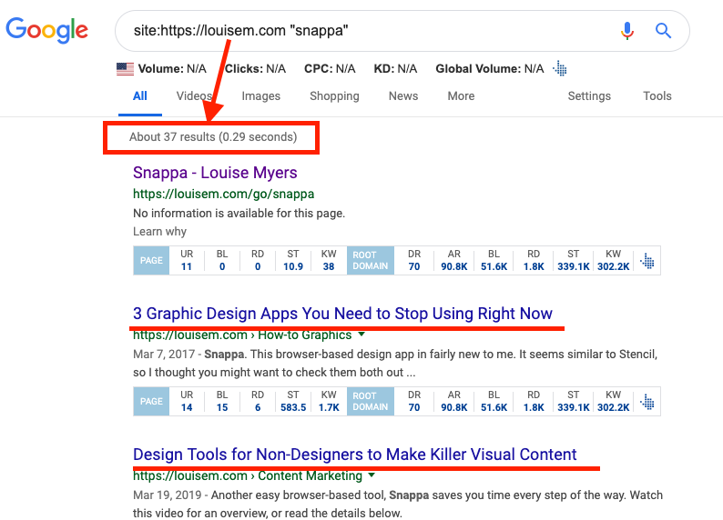Open the Snappa - Louise Myers result
The width and height of the screenshot is (723, 520).
pyautogui.click(x=215, y=173)
